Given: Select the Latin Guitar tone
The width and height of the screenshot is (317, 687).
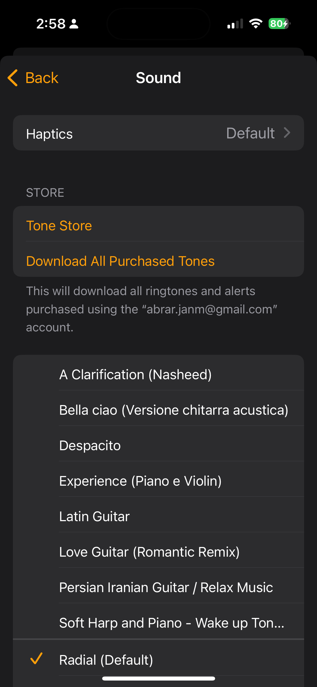Looking at the screenshot, I should [x=158, y=516].
